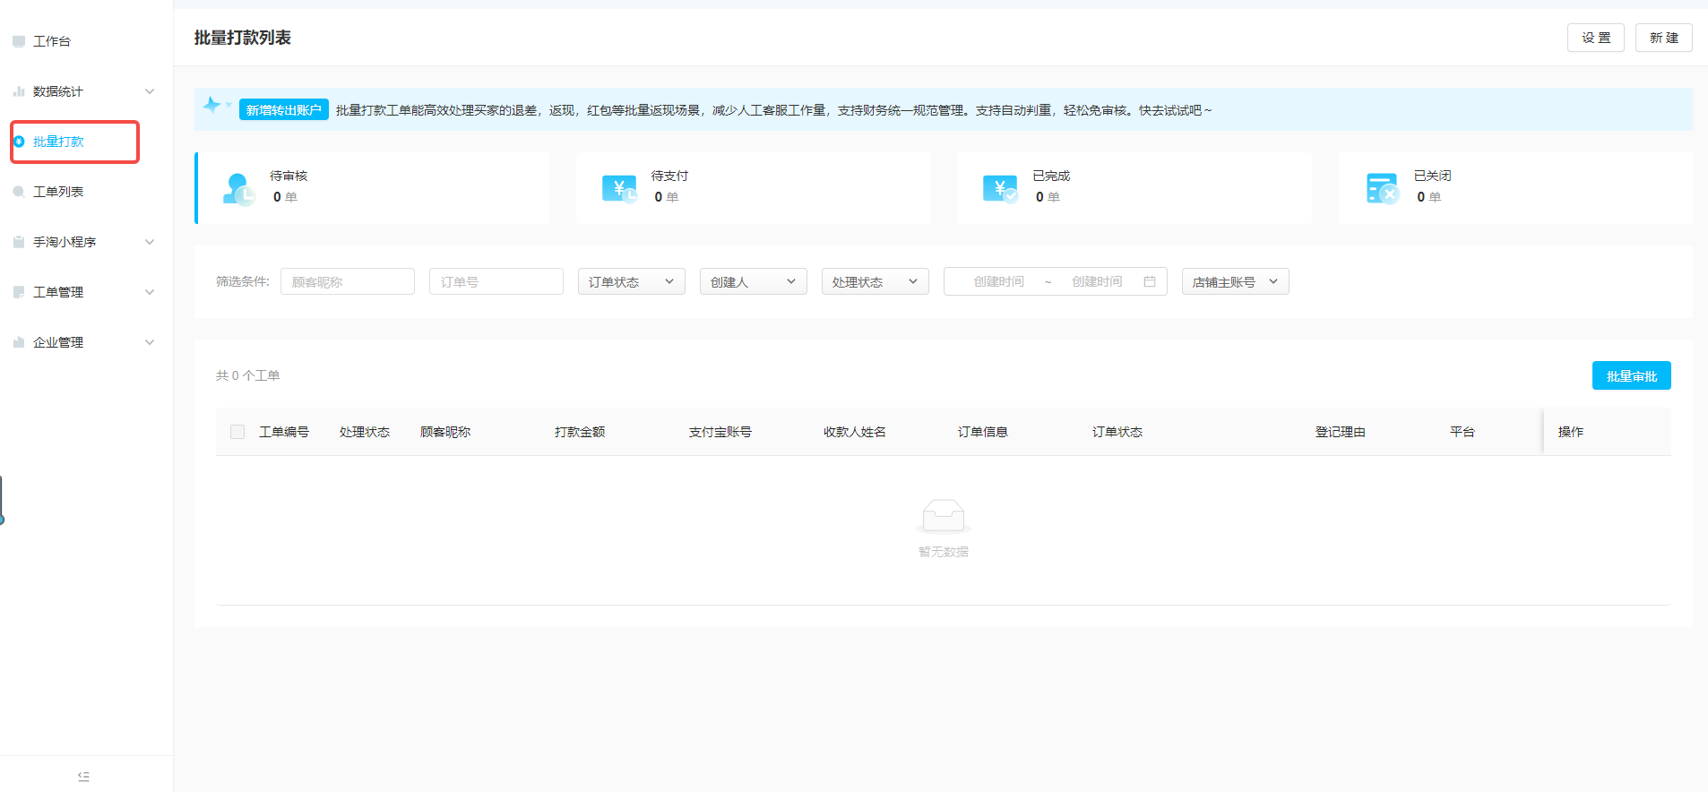
Task: Go to 工单列表 in the sidebar
Action: click(58, 192)
